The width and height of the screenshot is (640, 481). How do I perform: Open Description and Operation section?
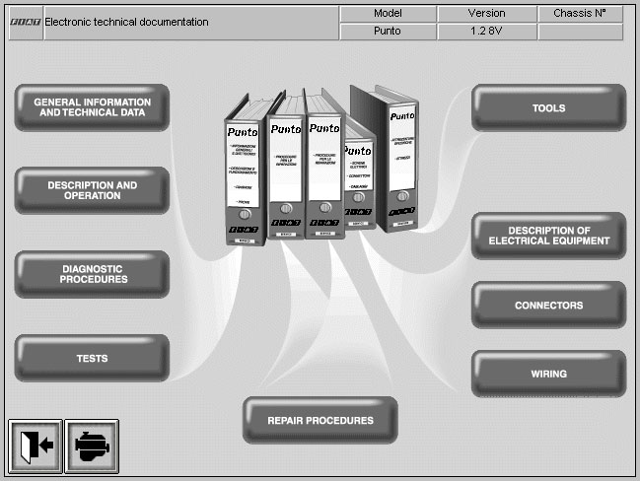pyautogui.click(x=92, y=190)
